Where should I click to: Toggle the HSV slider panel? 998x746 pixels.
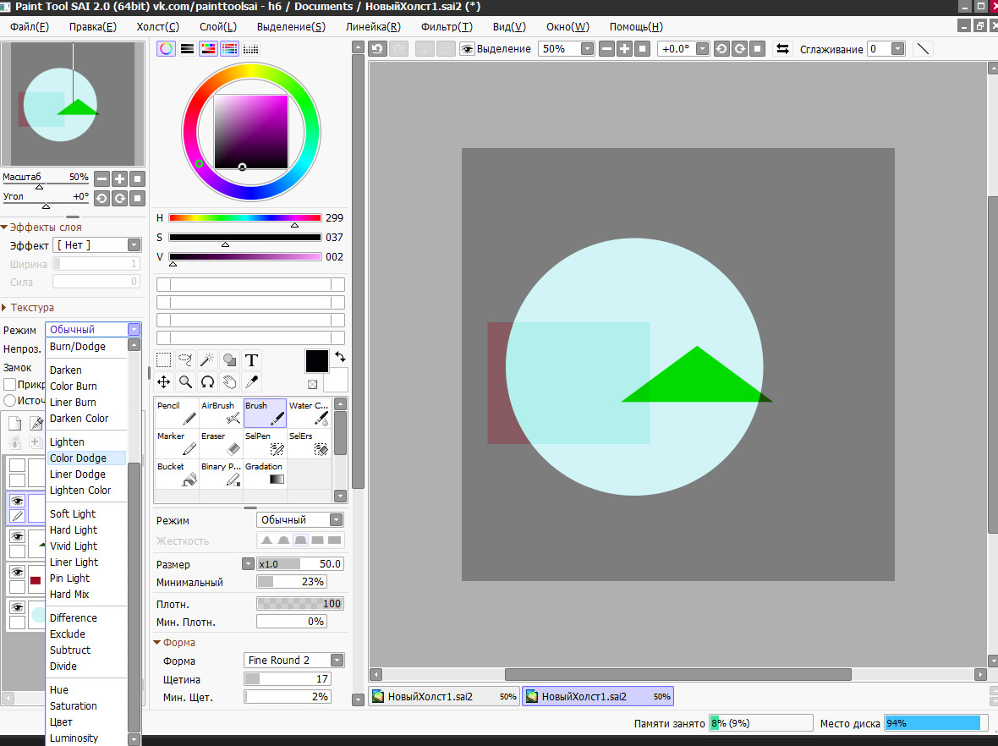coord(208,49)
